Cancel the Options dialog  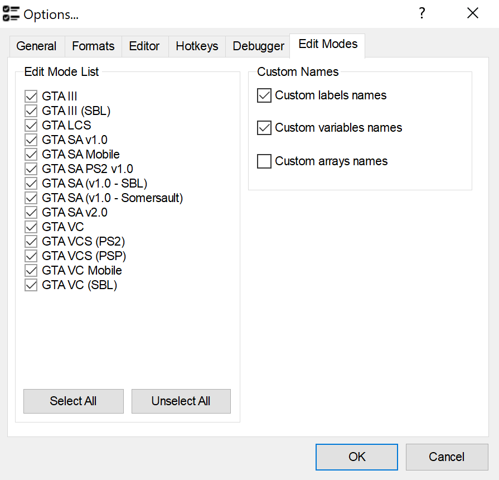[447, 457]
